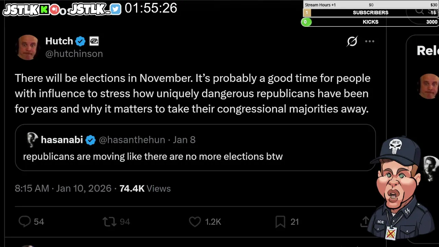Click the share upload icon
The image size is (439, 247).
tap(365, 222)
